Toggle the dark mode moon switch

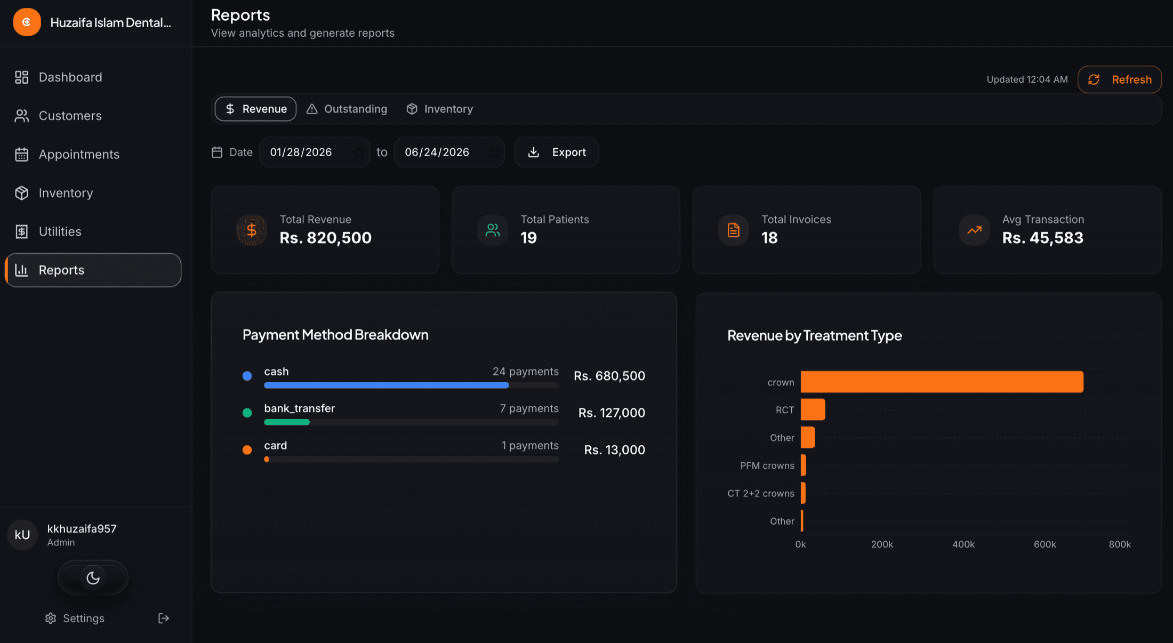point(93,577)
